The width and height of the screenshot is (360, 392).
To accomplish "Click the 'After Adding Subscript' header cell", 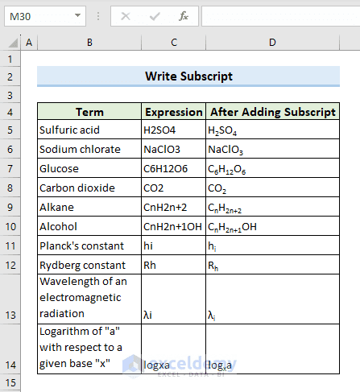I will click(x=273, y=111).
